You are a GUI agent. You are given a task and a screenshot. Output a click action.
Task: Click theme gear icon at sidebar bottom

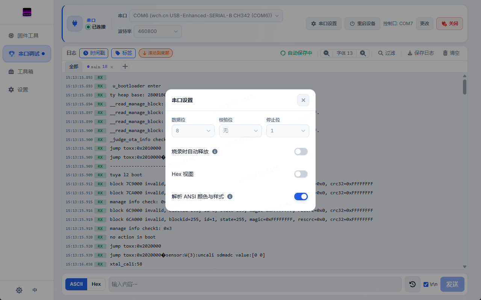[19, 290]
